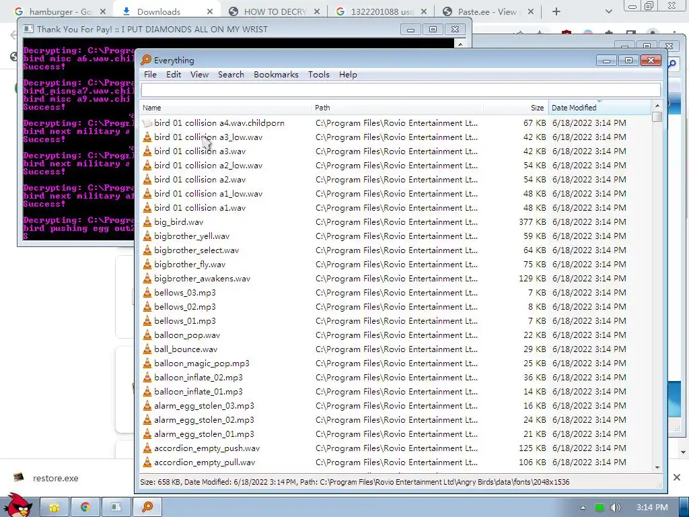Screen dimensions: 689x517
Task: Open Chrome from the taskbar
Action: click(x=85, y=507)
